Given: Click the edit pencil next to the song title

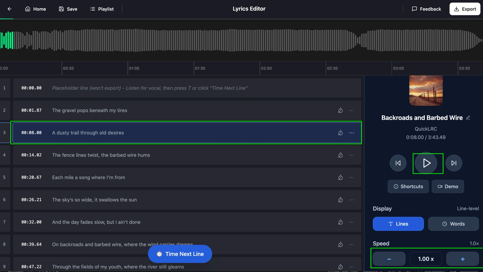Looking at the screenshot, I should pos(468,118).
